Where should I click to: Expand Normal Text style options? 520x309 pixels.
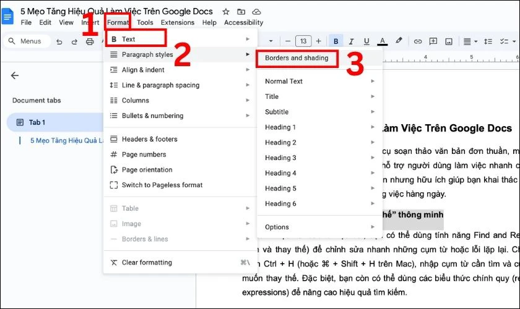319,81
